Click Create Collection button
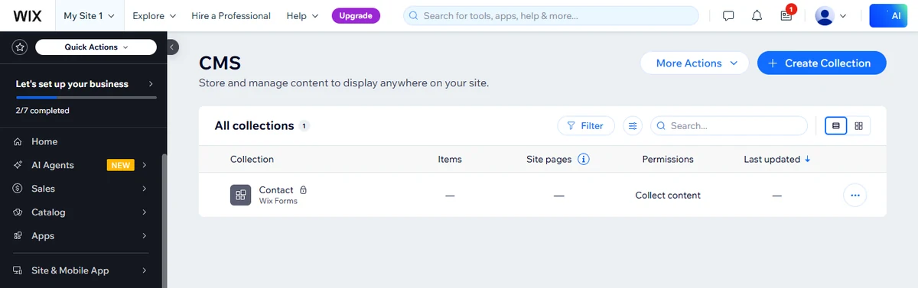 pyautogui.click(x=822, y=63)
